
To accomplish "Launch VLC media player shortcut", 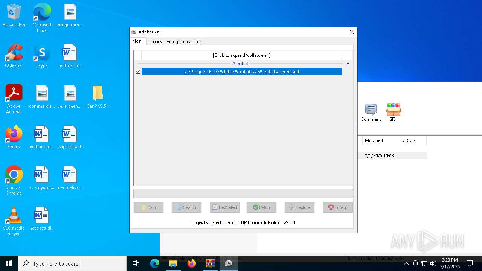I will (x=14, y=221).
